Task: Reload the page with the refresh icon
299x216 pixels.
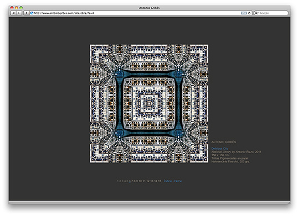Action: click(249, 13)
